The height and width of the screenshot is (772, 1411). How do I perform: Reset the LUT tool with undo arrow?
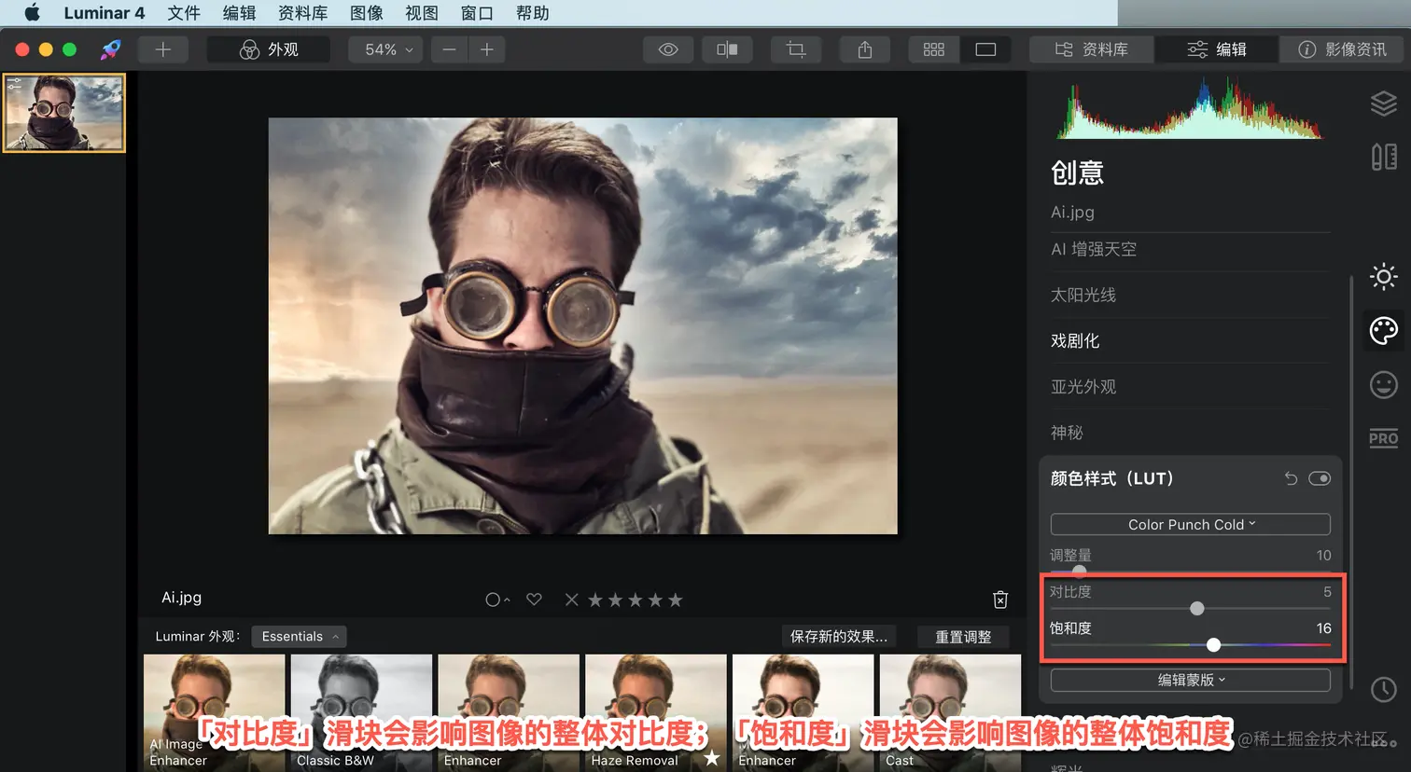(x=1291, y=478)
